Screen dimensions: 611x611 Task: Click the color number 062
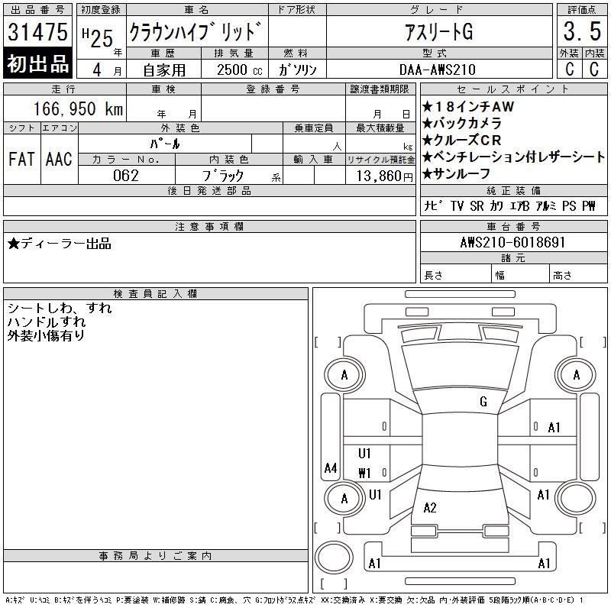click(x=126, y=176)
